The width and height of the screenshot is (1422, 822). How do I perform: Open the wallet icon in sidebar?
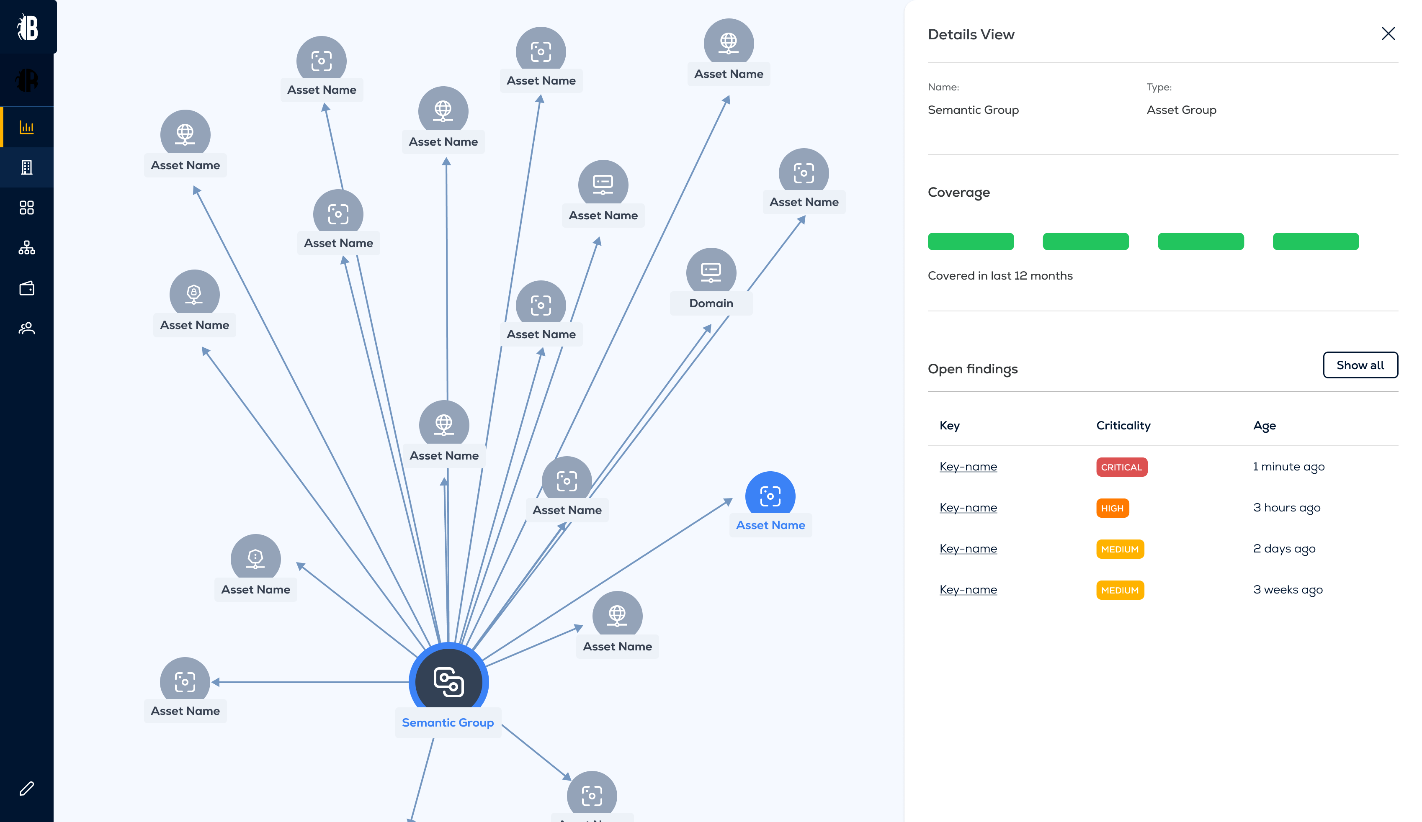26,288
